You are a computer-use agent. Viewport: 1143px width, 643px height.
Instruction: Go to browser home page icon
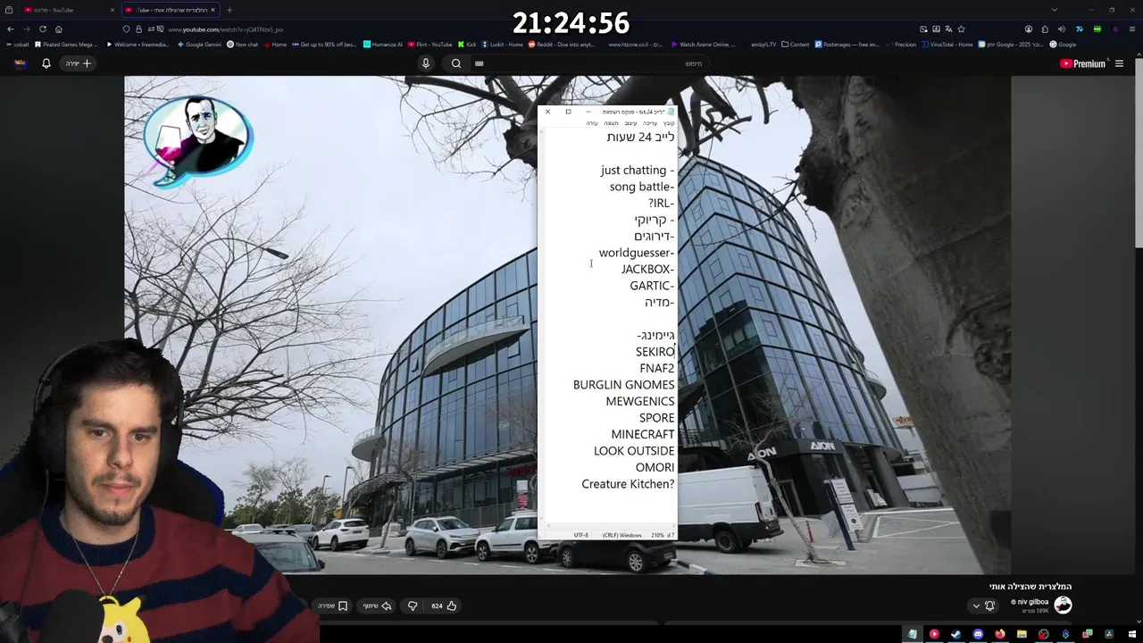pyautogui.click(x=59, y=29)
